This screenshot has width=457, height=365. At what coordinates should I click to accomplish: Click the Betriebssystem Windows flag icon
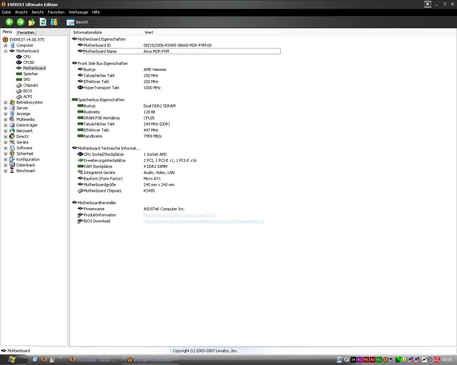tap(12, 102)
